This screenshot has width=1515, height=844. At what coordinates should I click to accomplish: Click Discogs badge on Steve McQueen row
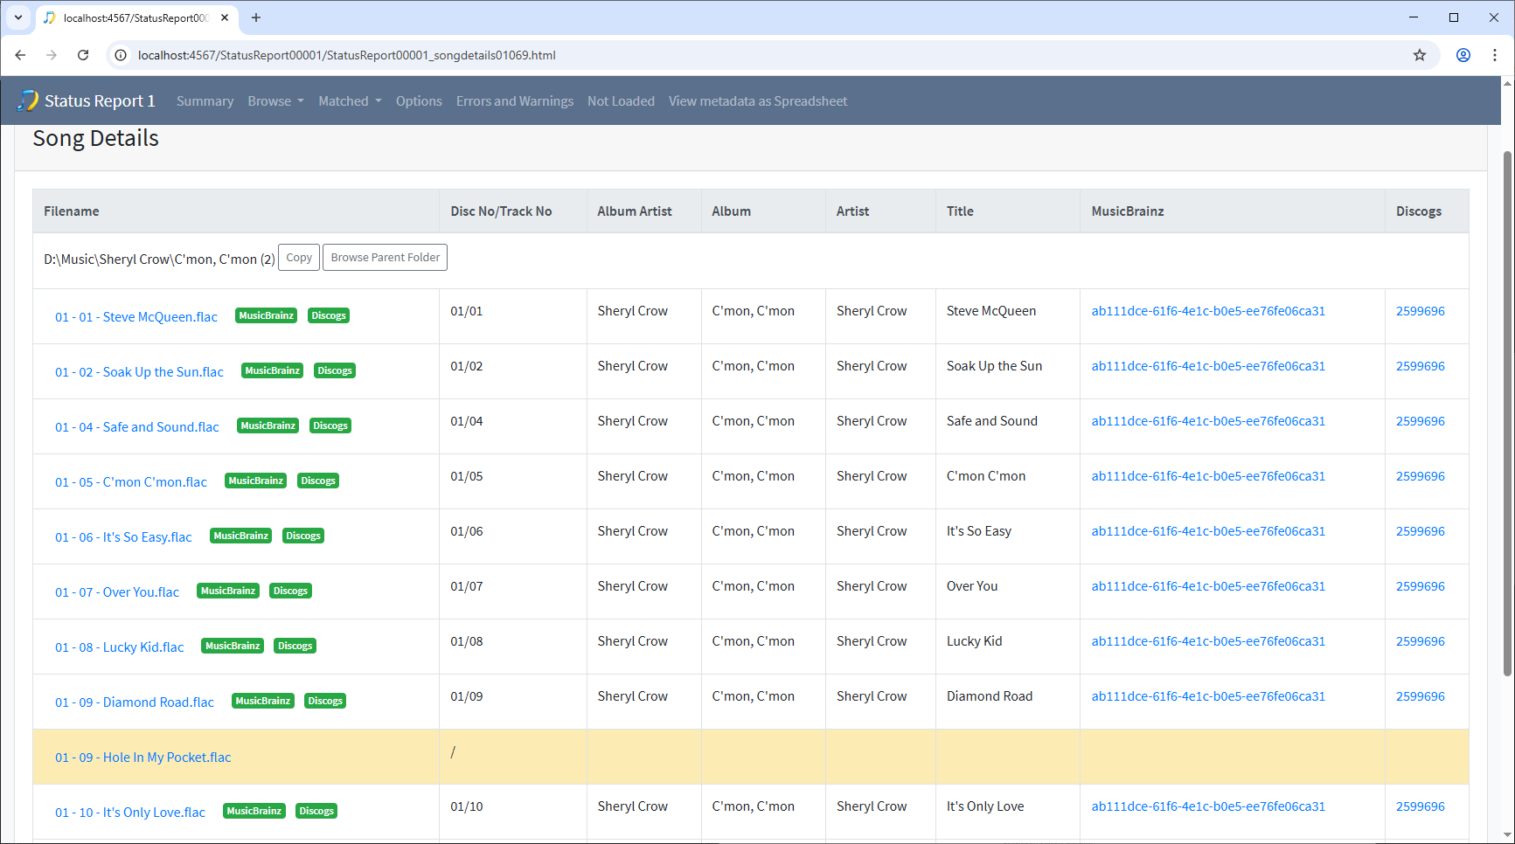(x=329, y=315)
